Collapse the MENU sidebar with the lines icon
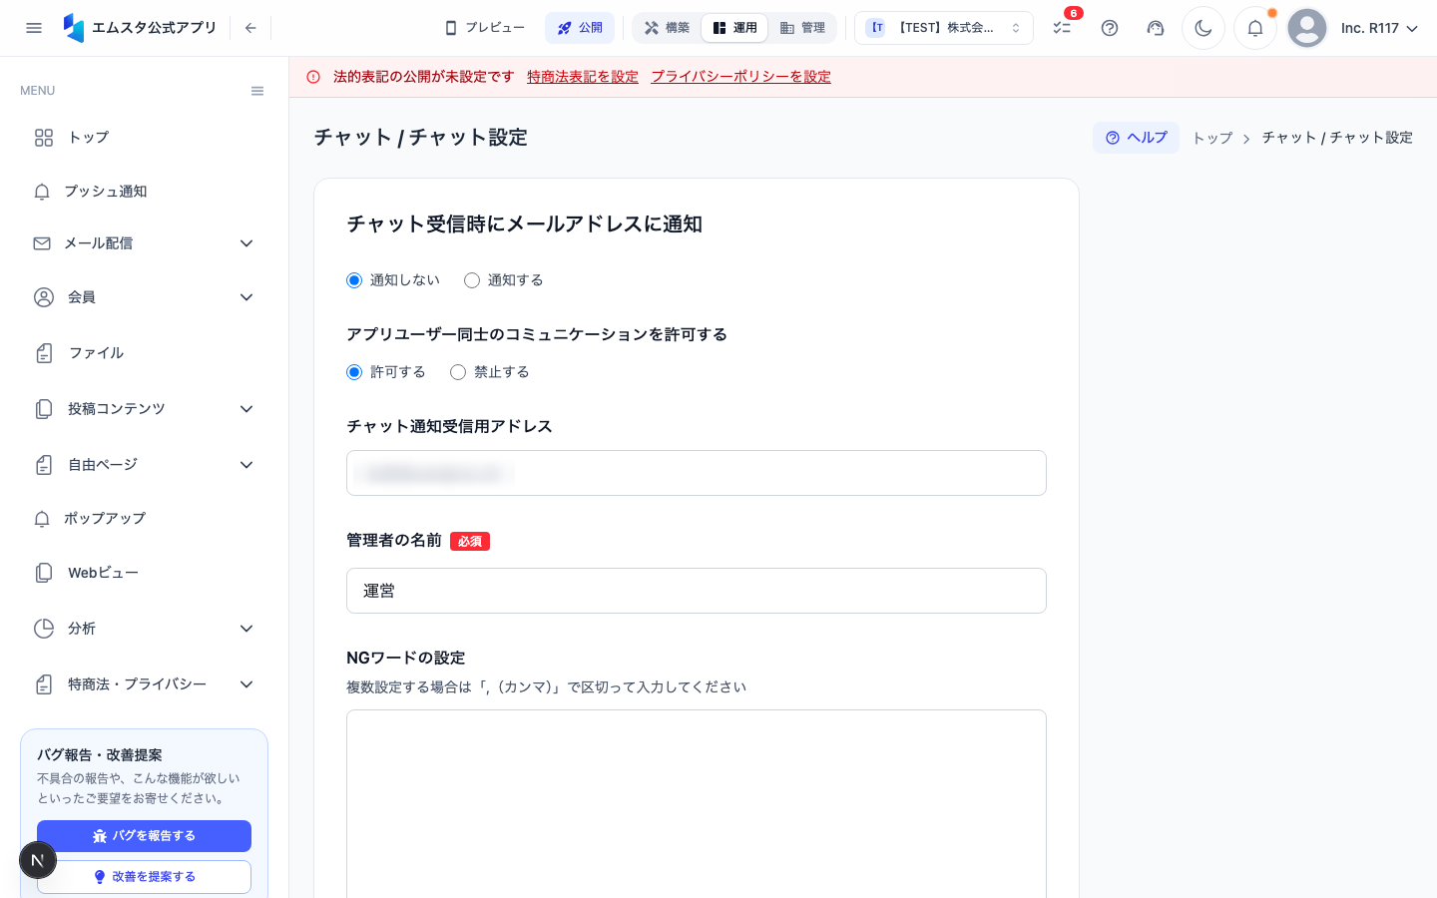 tap(257, 91)
